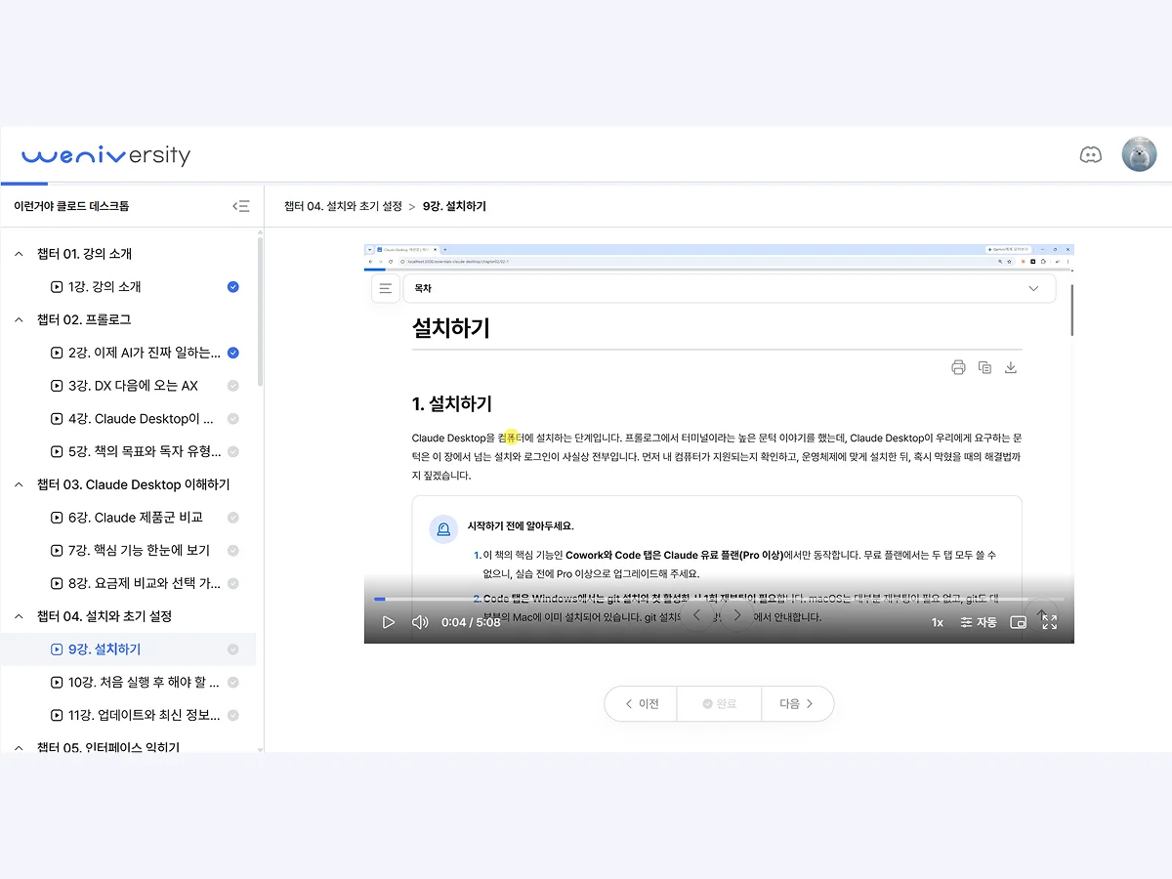This screenshot has height=879, width=1172.
Task: Mark 6강. Claude 제품군 비교 as complete
Action: point(232,518)
